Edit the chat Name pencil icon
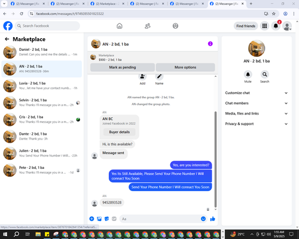This screenshot has height=239, width=299. [159, 77]
